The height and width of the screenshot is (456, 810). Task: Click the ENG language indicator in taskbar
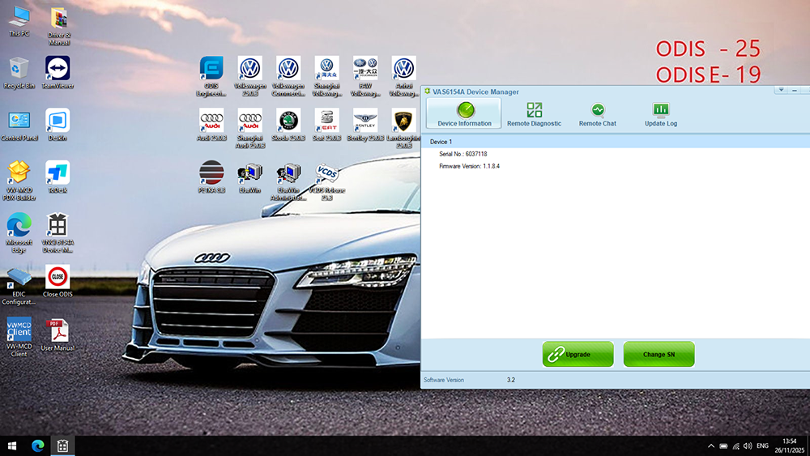point(765,445)
